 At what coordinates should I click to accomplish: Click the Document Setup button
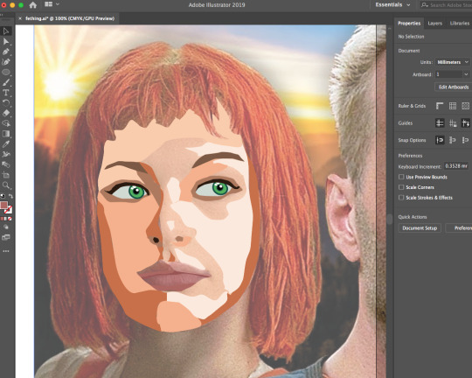(x=420, y=227)
